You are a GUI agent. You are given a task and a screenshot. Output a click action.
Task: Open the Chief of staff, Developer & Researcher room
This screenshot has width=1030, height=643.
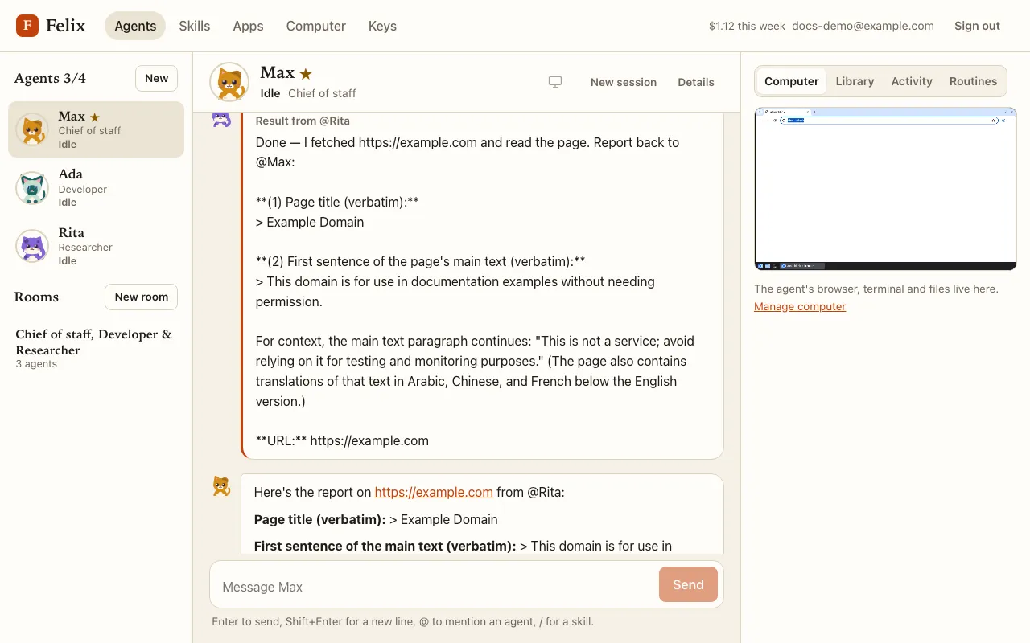97,348
